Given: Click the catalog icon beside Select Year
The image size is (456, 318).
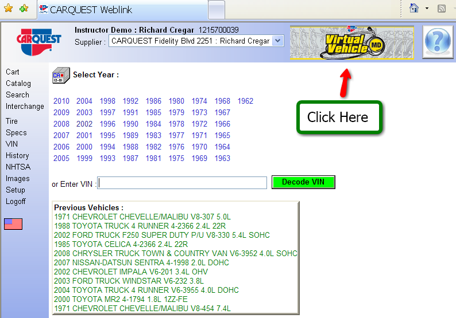Looking at the screenshot, I should [x=61, y=76].
